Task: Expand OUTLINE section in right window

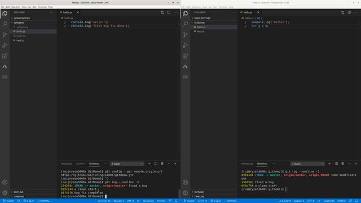Action: [214, 192]
